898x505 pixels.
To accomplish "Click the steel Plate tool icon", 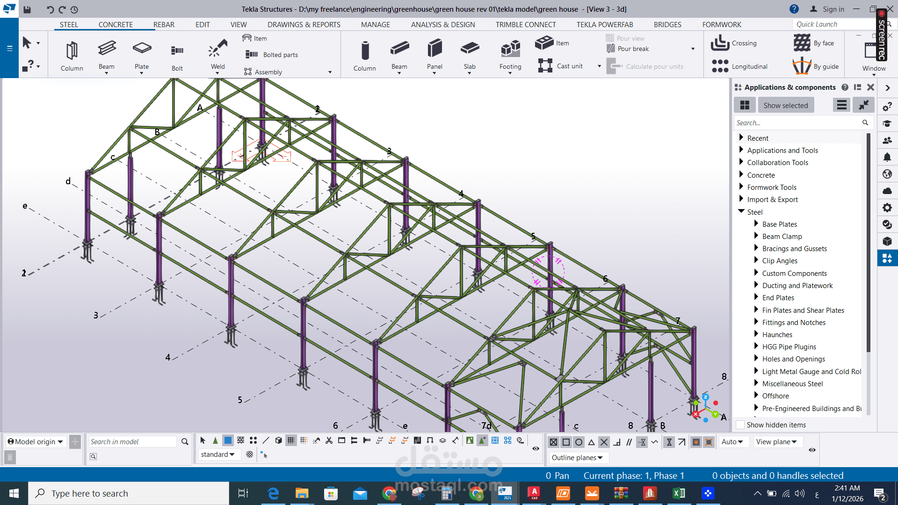I will pyautogui.click(x=142, y=49).
